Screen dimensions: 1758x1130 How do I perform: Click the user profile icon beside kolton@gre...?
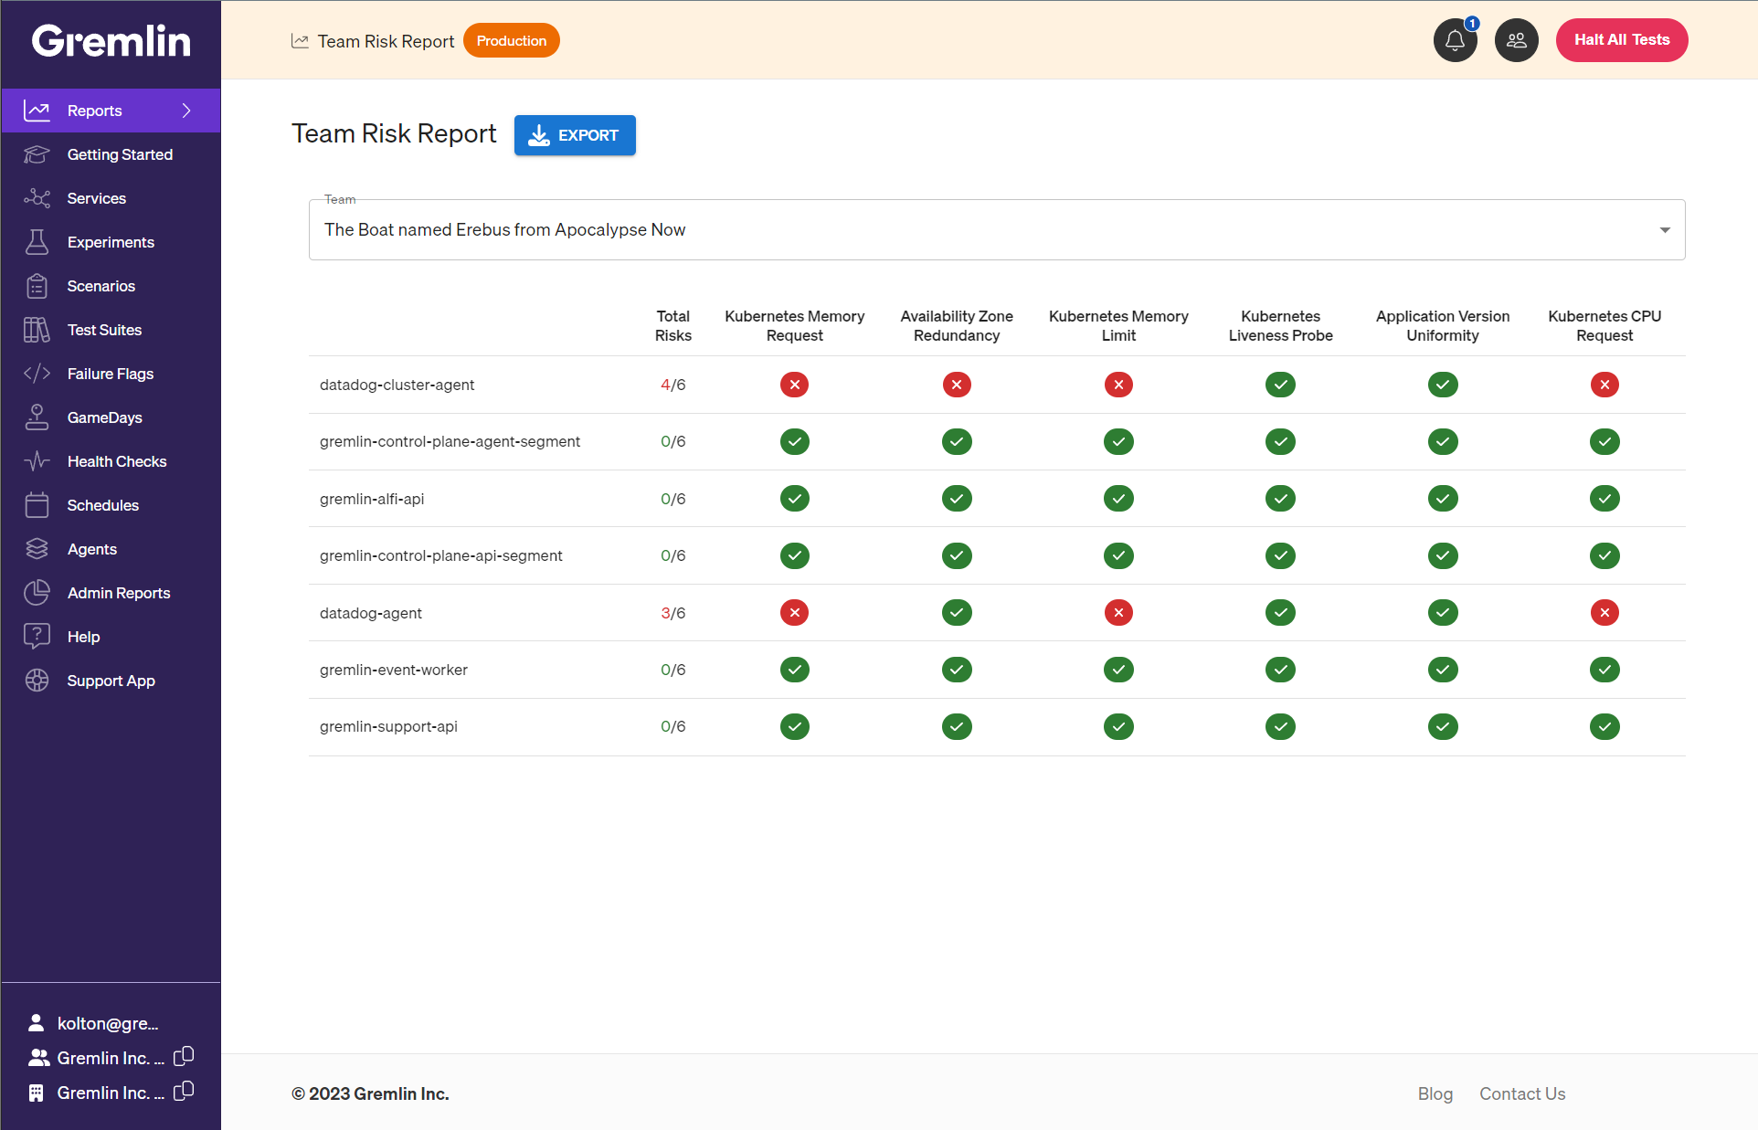[x=36, y=1022]
